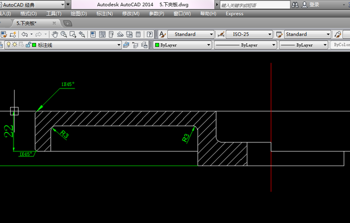
Task: Click the Match Properties icon
Action: pos(4,34)
